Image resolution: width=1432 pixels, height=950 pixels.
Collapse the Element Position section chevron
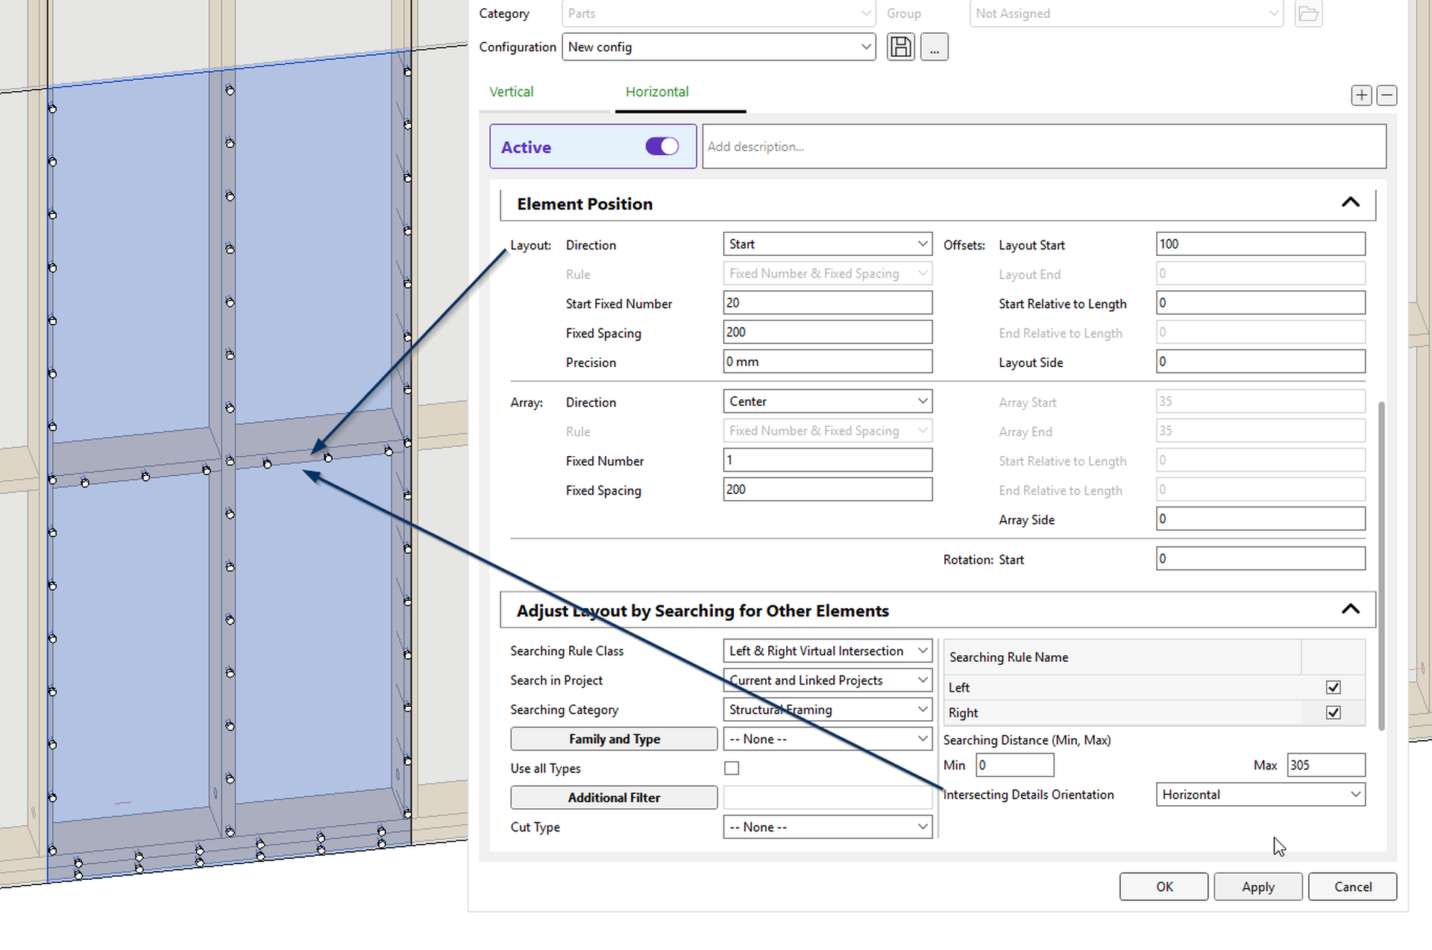[x=1350, y=203]
